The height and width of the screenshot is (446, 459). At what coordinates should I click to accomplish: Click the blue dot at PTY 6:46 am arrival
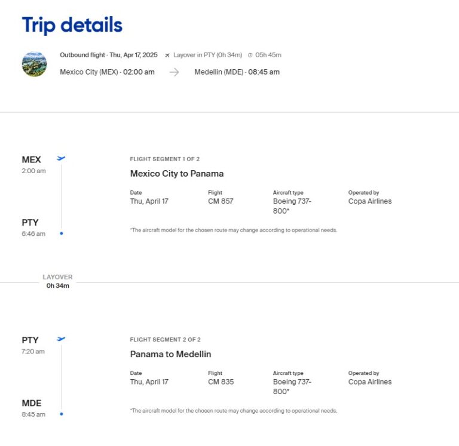click(x=61, y=233)
